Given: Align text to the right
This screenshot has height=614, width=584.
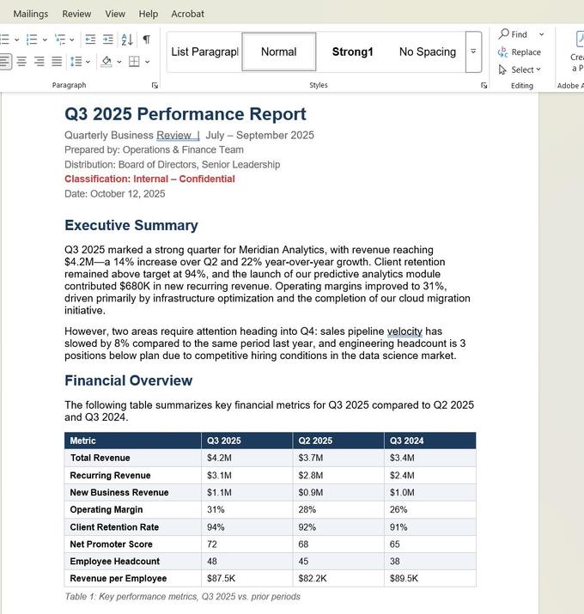Looking at the screenshot, I should point(40,62).
